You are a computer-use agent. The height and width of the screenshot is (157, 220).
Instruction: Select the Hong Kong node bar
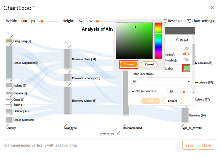pos(9,41)
